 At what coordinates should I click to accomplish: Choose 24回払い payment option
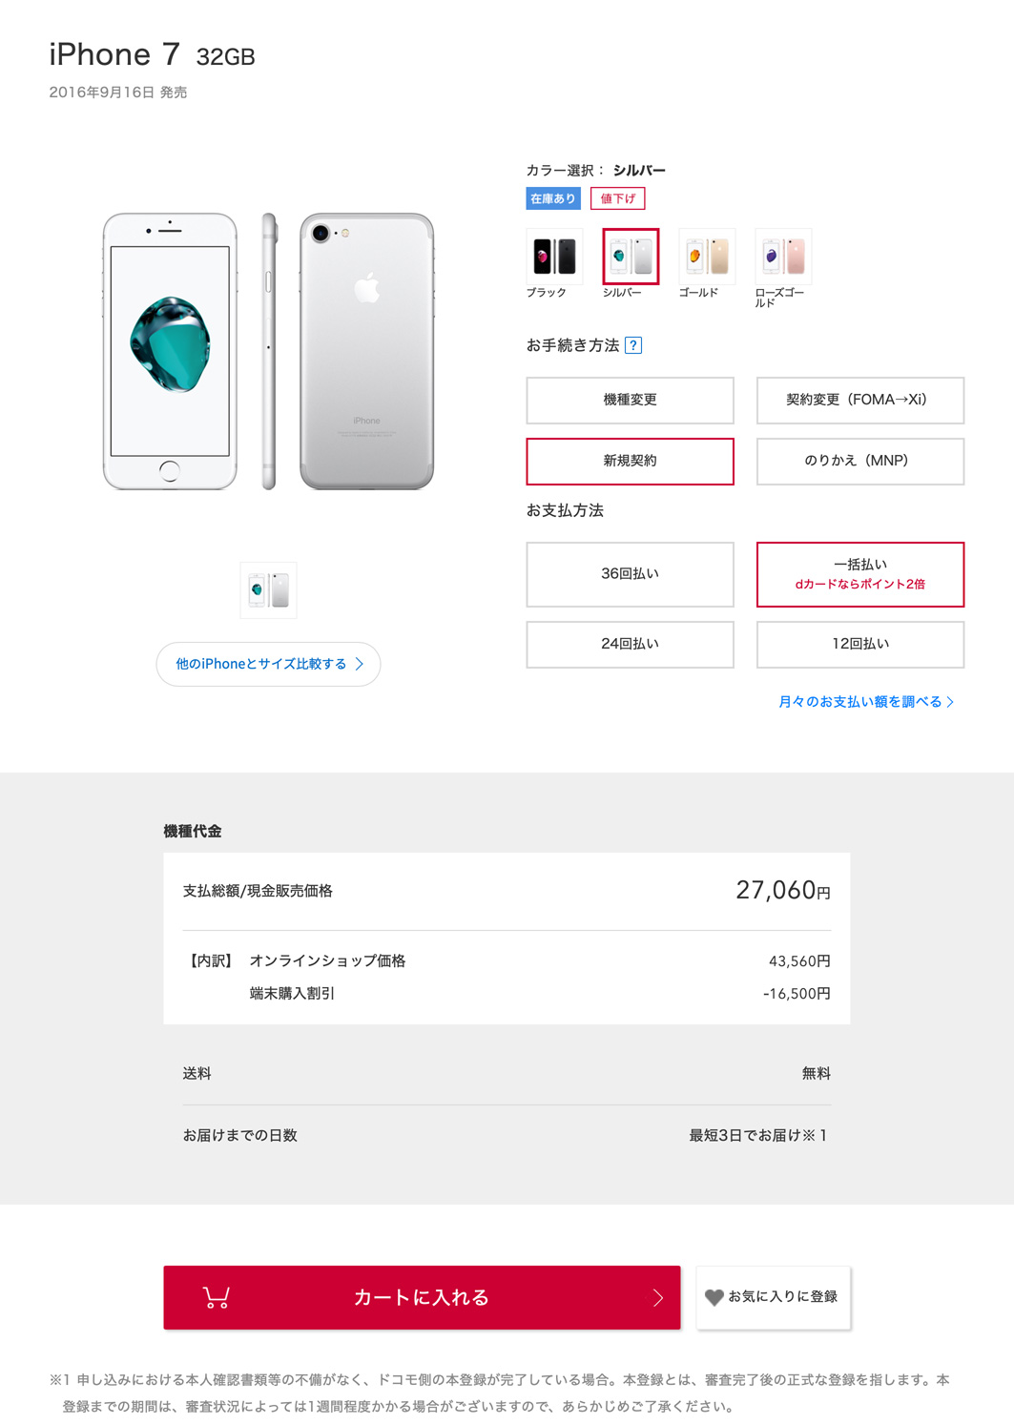click(631, 645)
